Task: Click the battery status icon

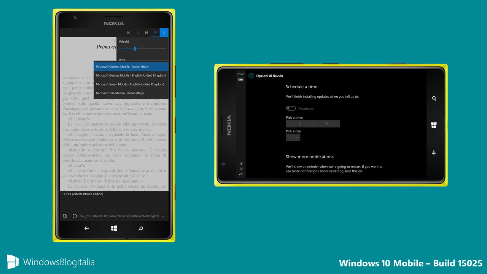Action: pyautogui.click(x=240, y=80)
